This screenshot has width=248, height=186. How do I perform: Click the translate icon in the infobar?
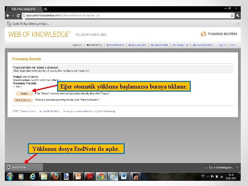[x=9, y=23]
